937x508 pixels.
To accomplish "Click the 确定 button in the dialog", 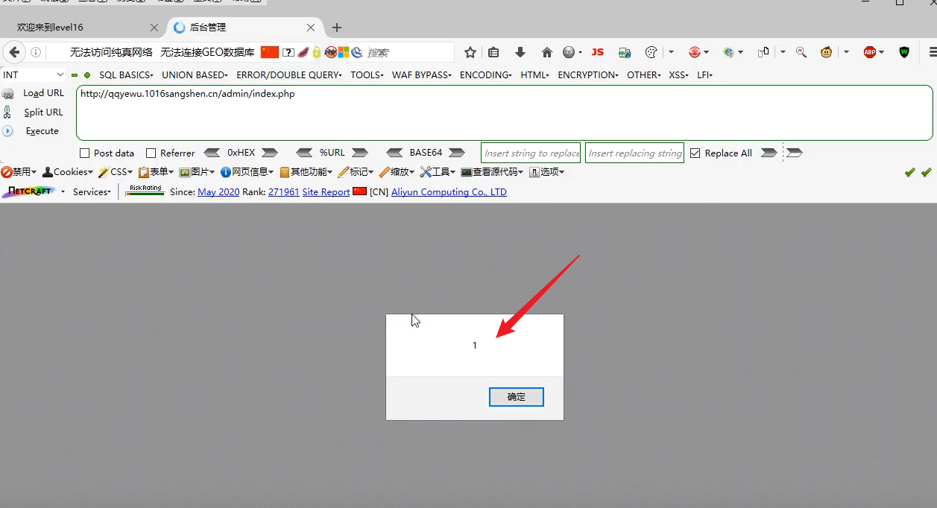I will (x=516, y=396).
